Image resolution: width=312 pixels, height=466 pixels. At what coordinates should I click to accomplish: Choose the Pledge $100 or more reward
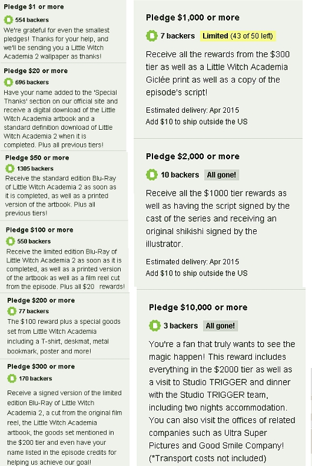(64, 257)
